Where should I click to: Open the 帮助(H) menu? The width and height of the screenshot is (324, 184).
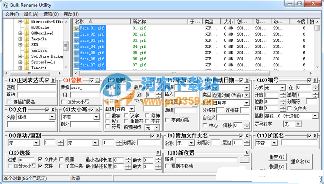71,14
